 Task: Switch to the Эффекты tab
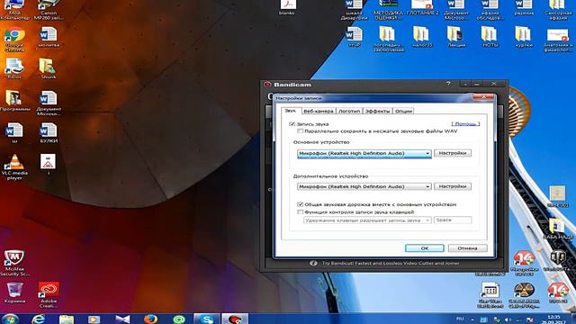pos(377,111)
